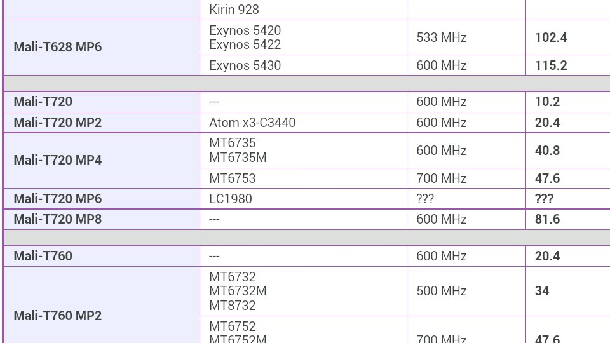
Task: Click the Mali-T720 MP8 row label
Action: 58,219
